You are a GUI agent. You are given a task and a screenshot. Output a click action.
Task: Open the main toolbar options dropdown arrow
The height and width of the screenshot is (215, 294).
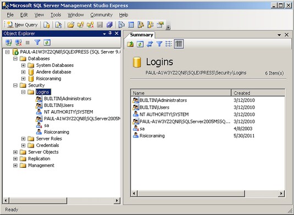(168, 27)
